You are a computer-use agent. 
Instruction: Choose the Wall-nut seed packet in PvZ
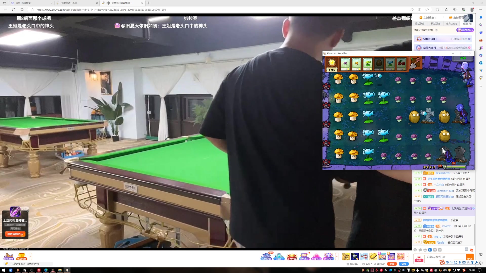click(x=379, y=64)
